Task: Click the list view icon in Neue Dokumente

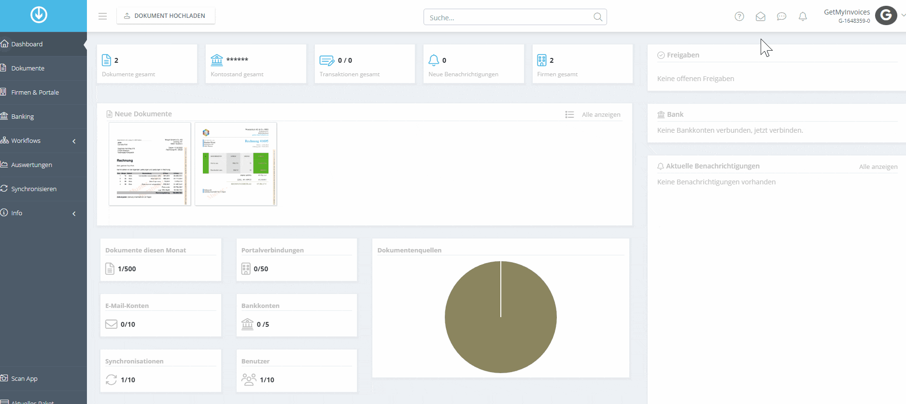Action: point(569,114)
